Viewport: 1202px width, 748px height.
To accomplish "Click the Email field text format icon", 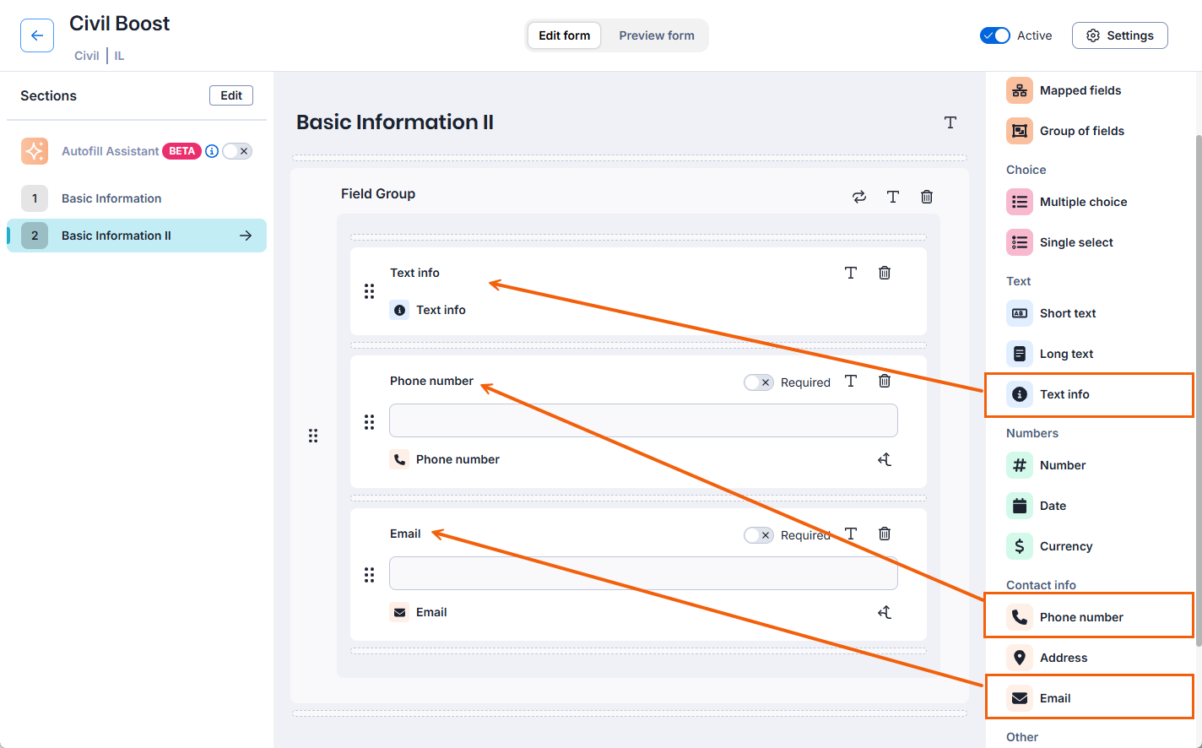I will (x=851, y=534).
